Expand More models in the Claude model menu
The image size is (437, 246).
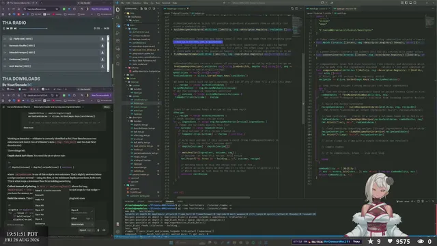(x=82, y=224)
